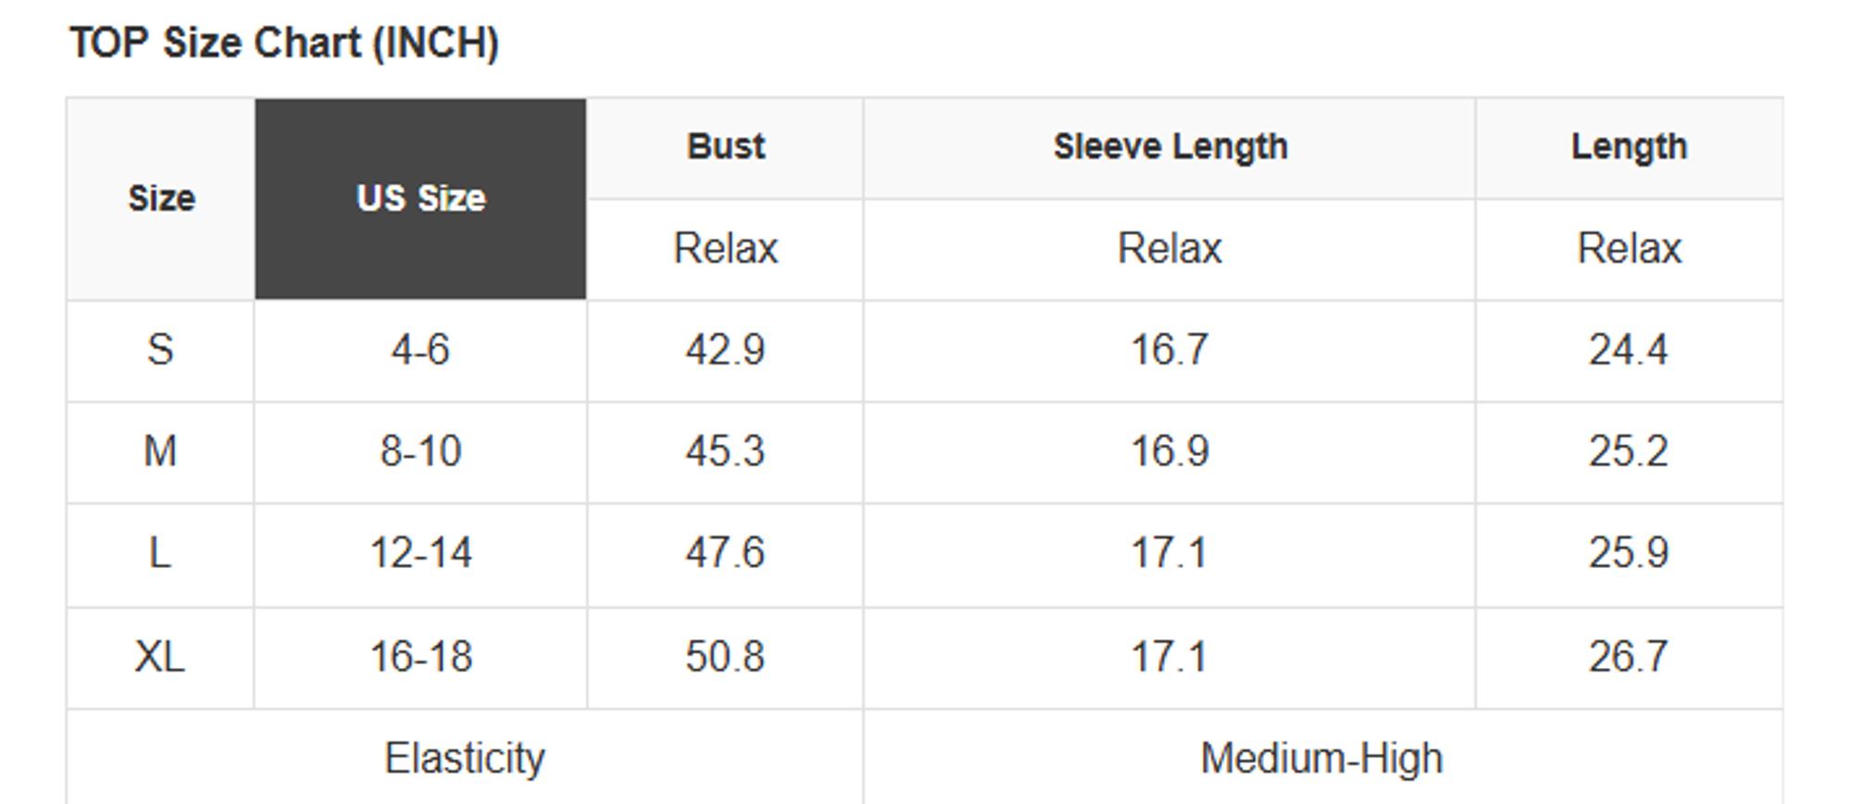Click the Medium-High elasticity value
The width and height of the screenshot is (1852, 804).
click(1322, 759)
